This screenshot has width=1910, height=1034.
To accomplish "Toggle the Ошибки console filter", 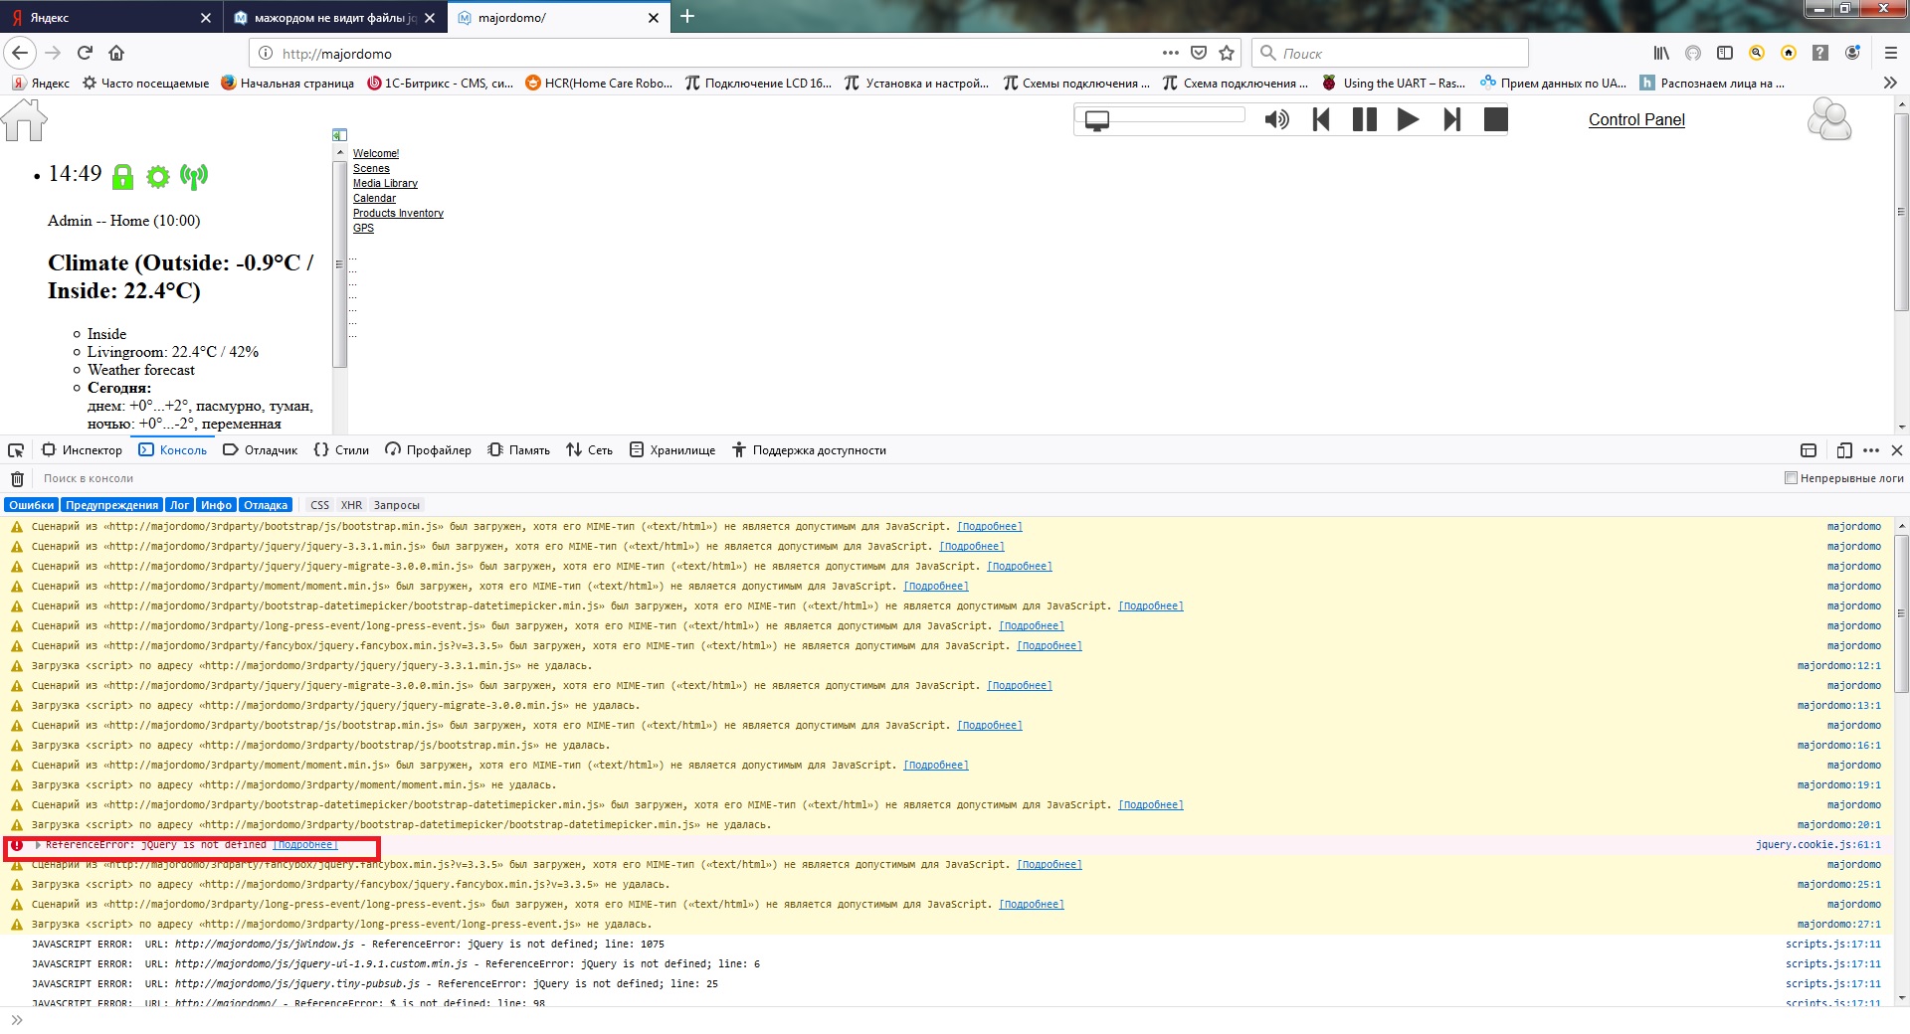I will [x=31, y=504].
